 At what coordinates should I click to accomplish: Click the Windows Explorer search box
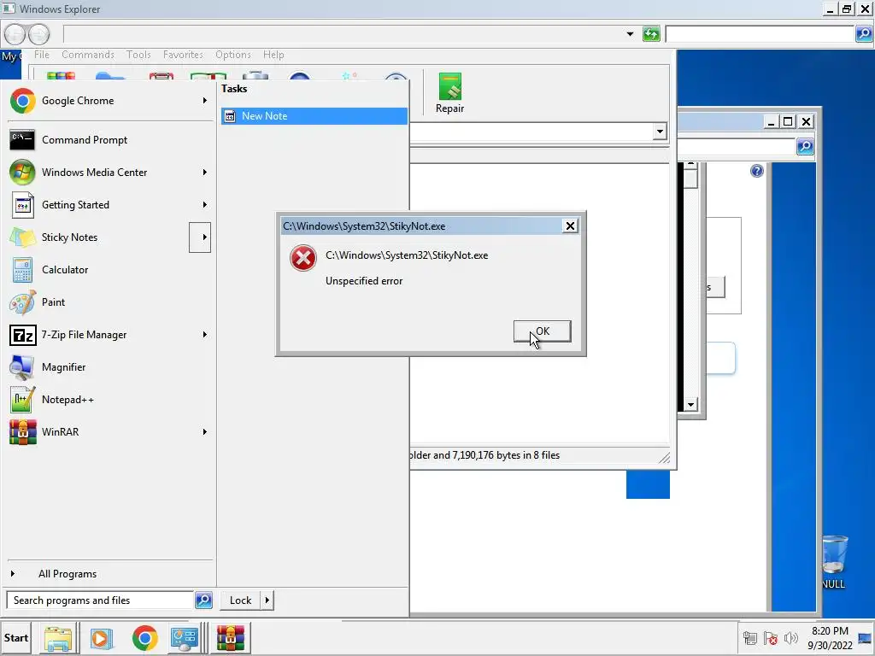(760, 34)
